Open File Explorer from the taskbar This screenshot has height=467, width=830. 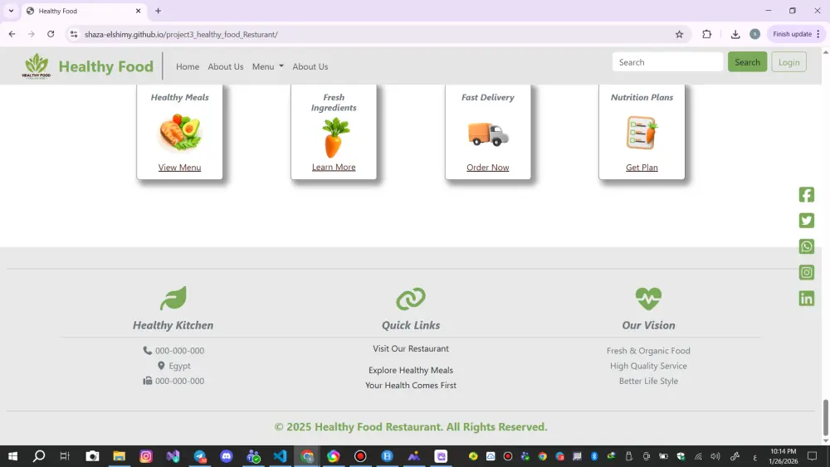coord(119,456)
